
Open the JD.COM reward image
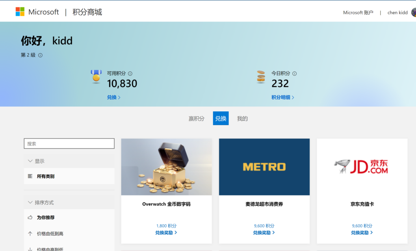362,167
